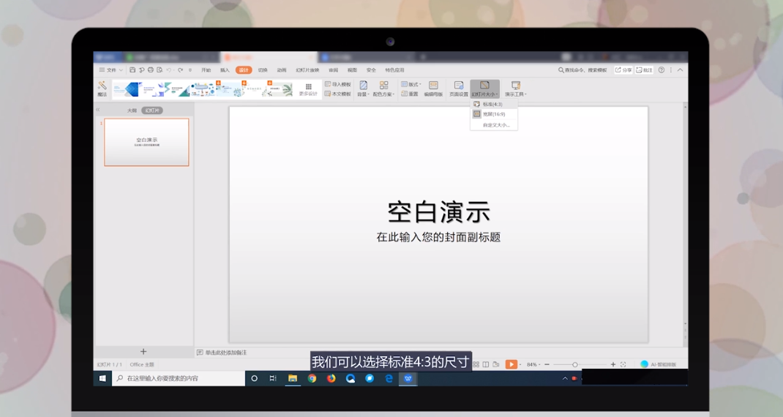Select 标准(4:3) slide size

click(493, 105)
